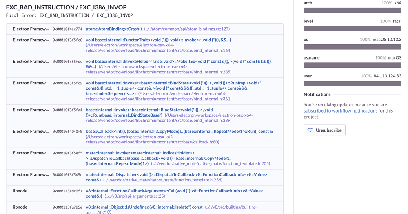Click mate::internal::Dispatcher DispatchToCallback function
The image size is (408, 214).
coord(176,177)
